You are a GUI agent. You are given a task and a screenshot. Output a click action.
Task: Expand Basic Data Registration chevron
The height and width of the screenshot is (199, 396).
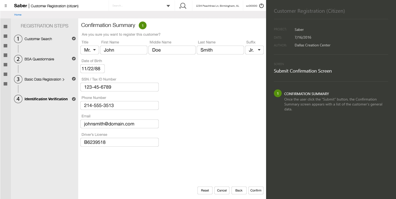point(63,80)
